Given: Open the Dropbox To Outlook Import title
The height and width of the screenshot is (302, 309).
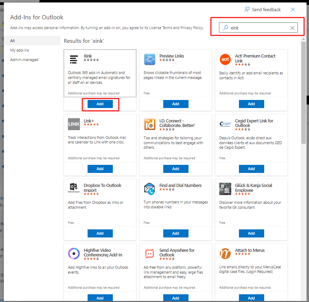Looking at the screenshot, I should click(102, 188).
